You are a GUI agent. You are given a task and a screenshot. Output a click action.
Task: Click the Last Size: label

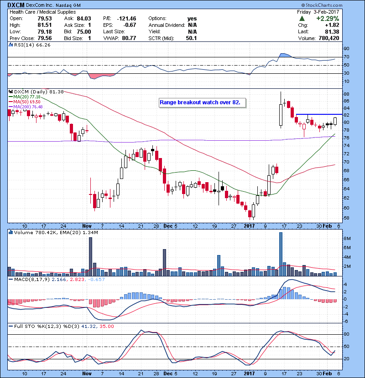click(x=114, y=31)
